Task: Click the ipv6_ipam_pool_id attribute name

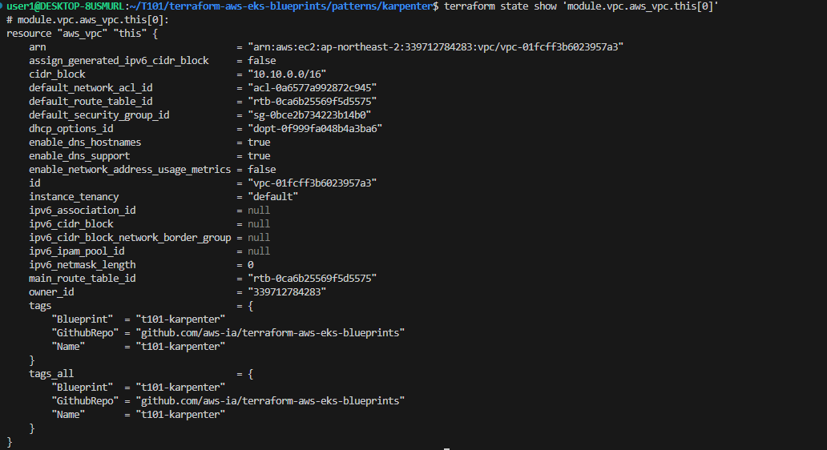Action: click(76, 251)
